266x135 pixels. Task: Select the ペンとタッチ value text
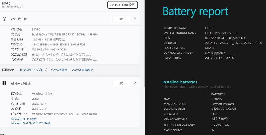pos(64,60)
